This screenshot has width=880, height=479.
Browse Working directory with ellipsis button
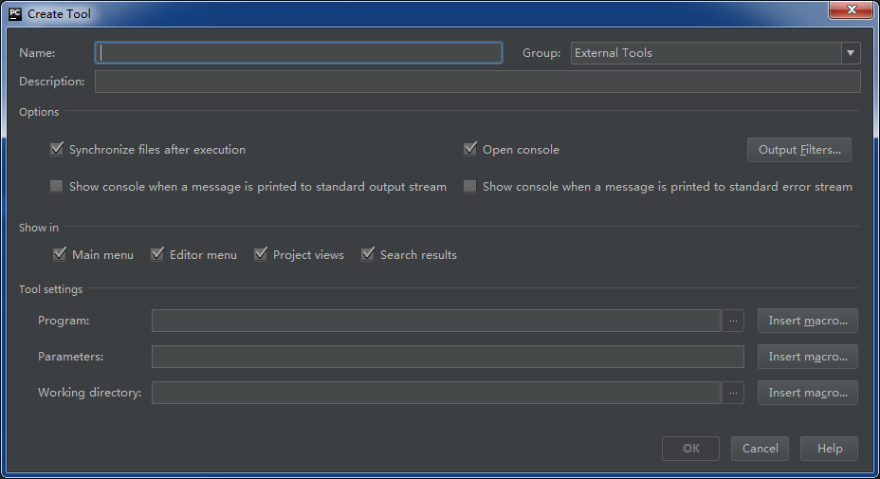pos(732,393)
